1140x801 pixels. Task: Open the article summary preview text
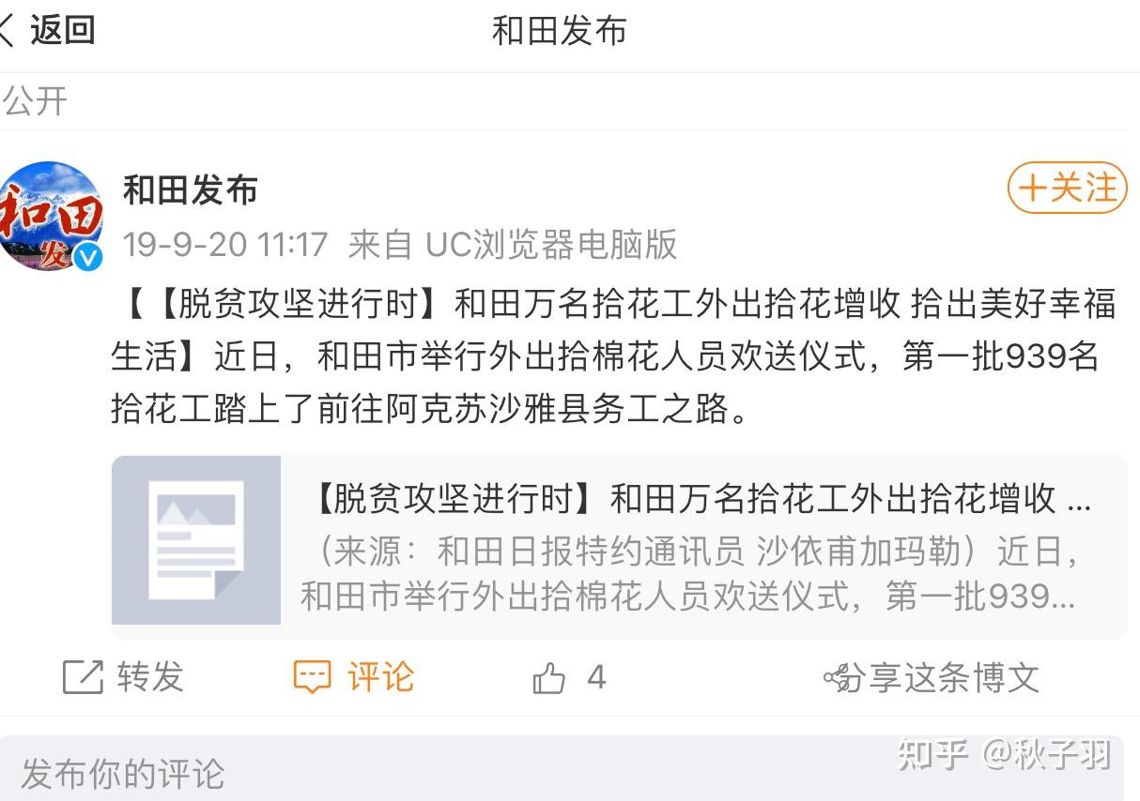point(690,573)
